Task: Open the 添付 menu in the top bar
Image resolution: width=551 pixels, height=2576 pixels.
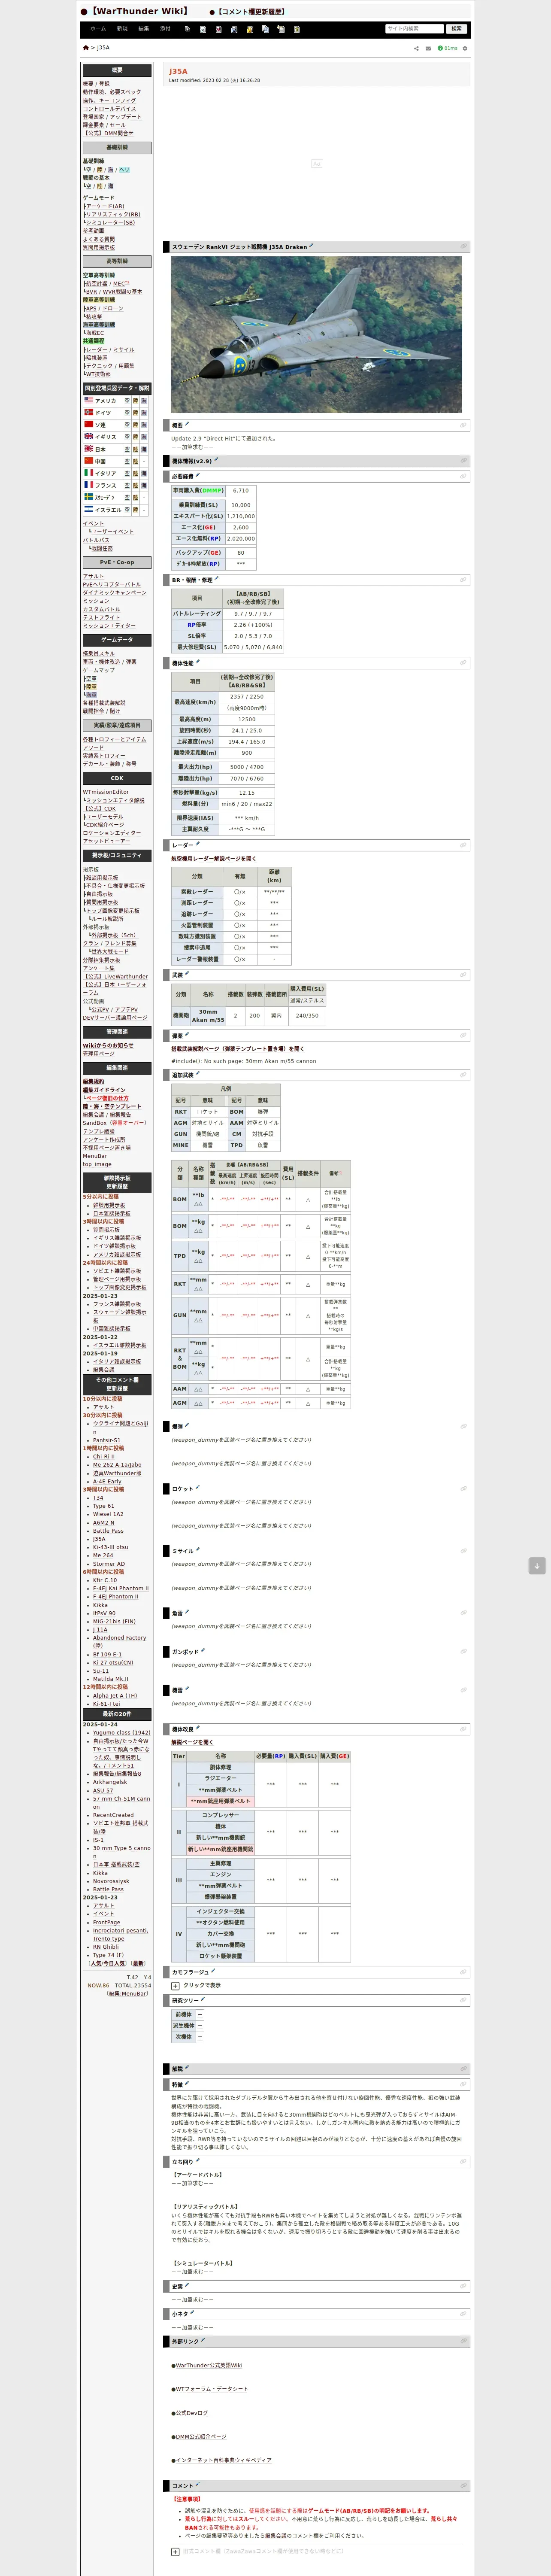Action: (x=166, y=29)
